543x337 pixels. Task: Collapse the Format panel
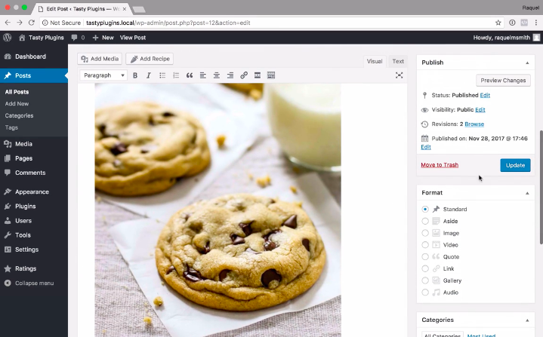[x=527, y=193]
